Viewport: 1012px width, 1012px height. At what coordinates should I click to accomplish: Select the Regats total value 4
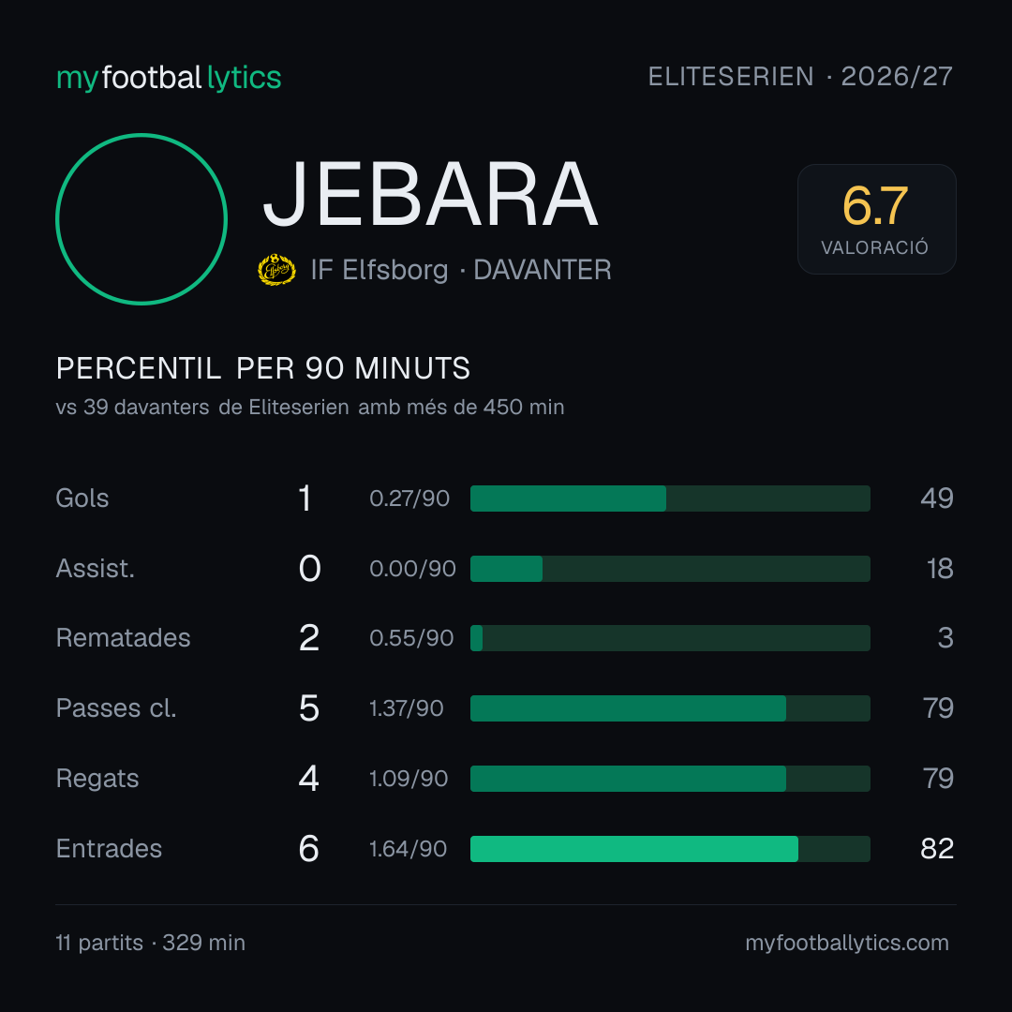click(309, 779)
